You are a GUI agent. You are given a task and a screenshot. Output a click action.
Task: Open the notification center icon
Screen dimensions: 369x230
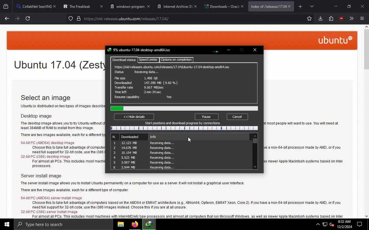[359, 224]
